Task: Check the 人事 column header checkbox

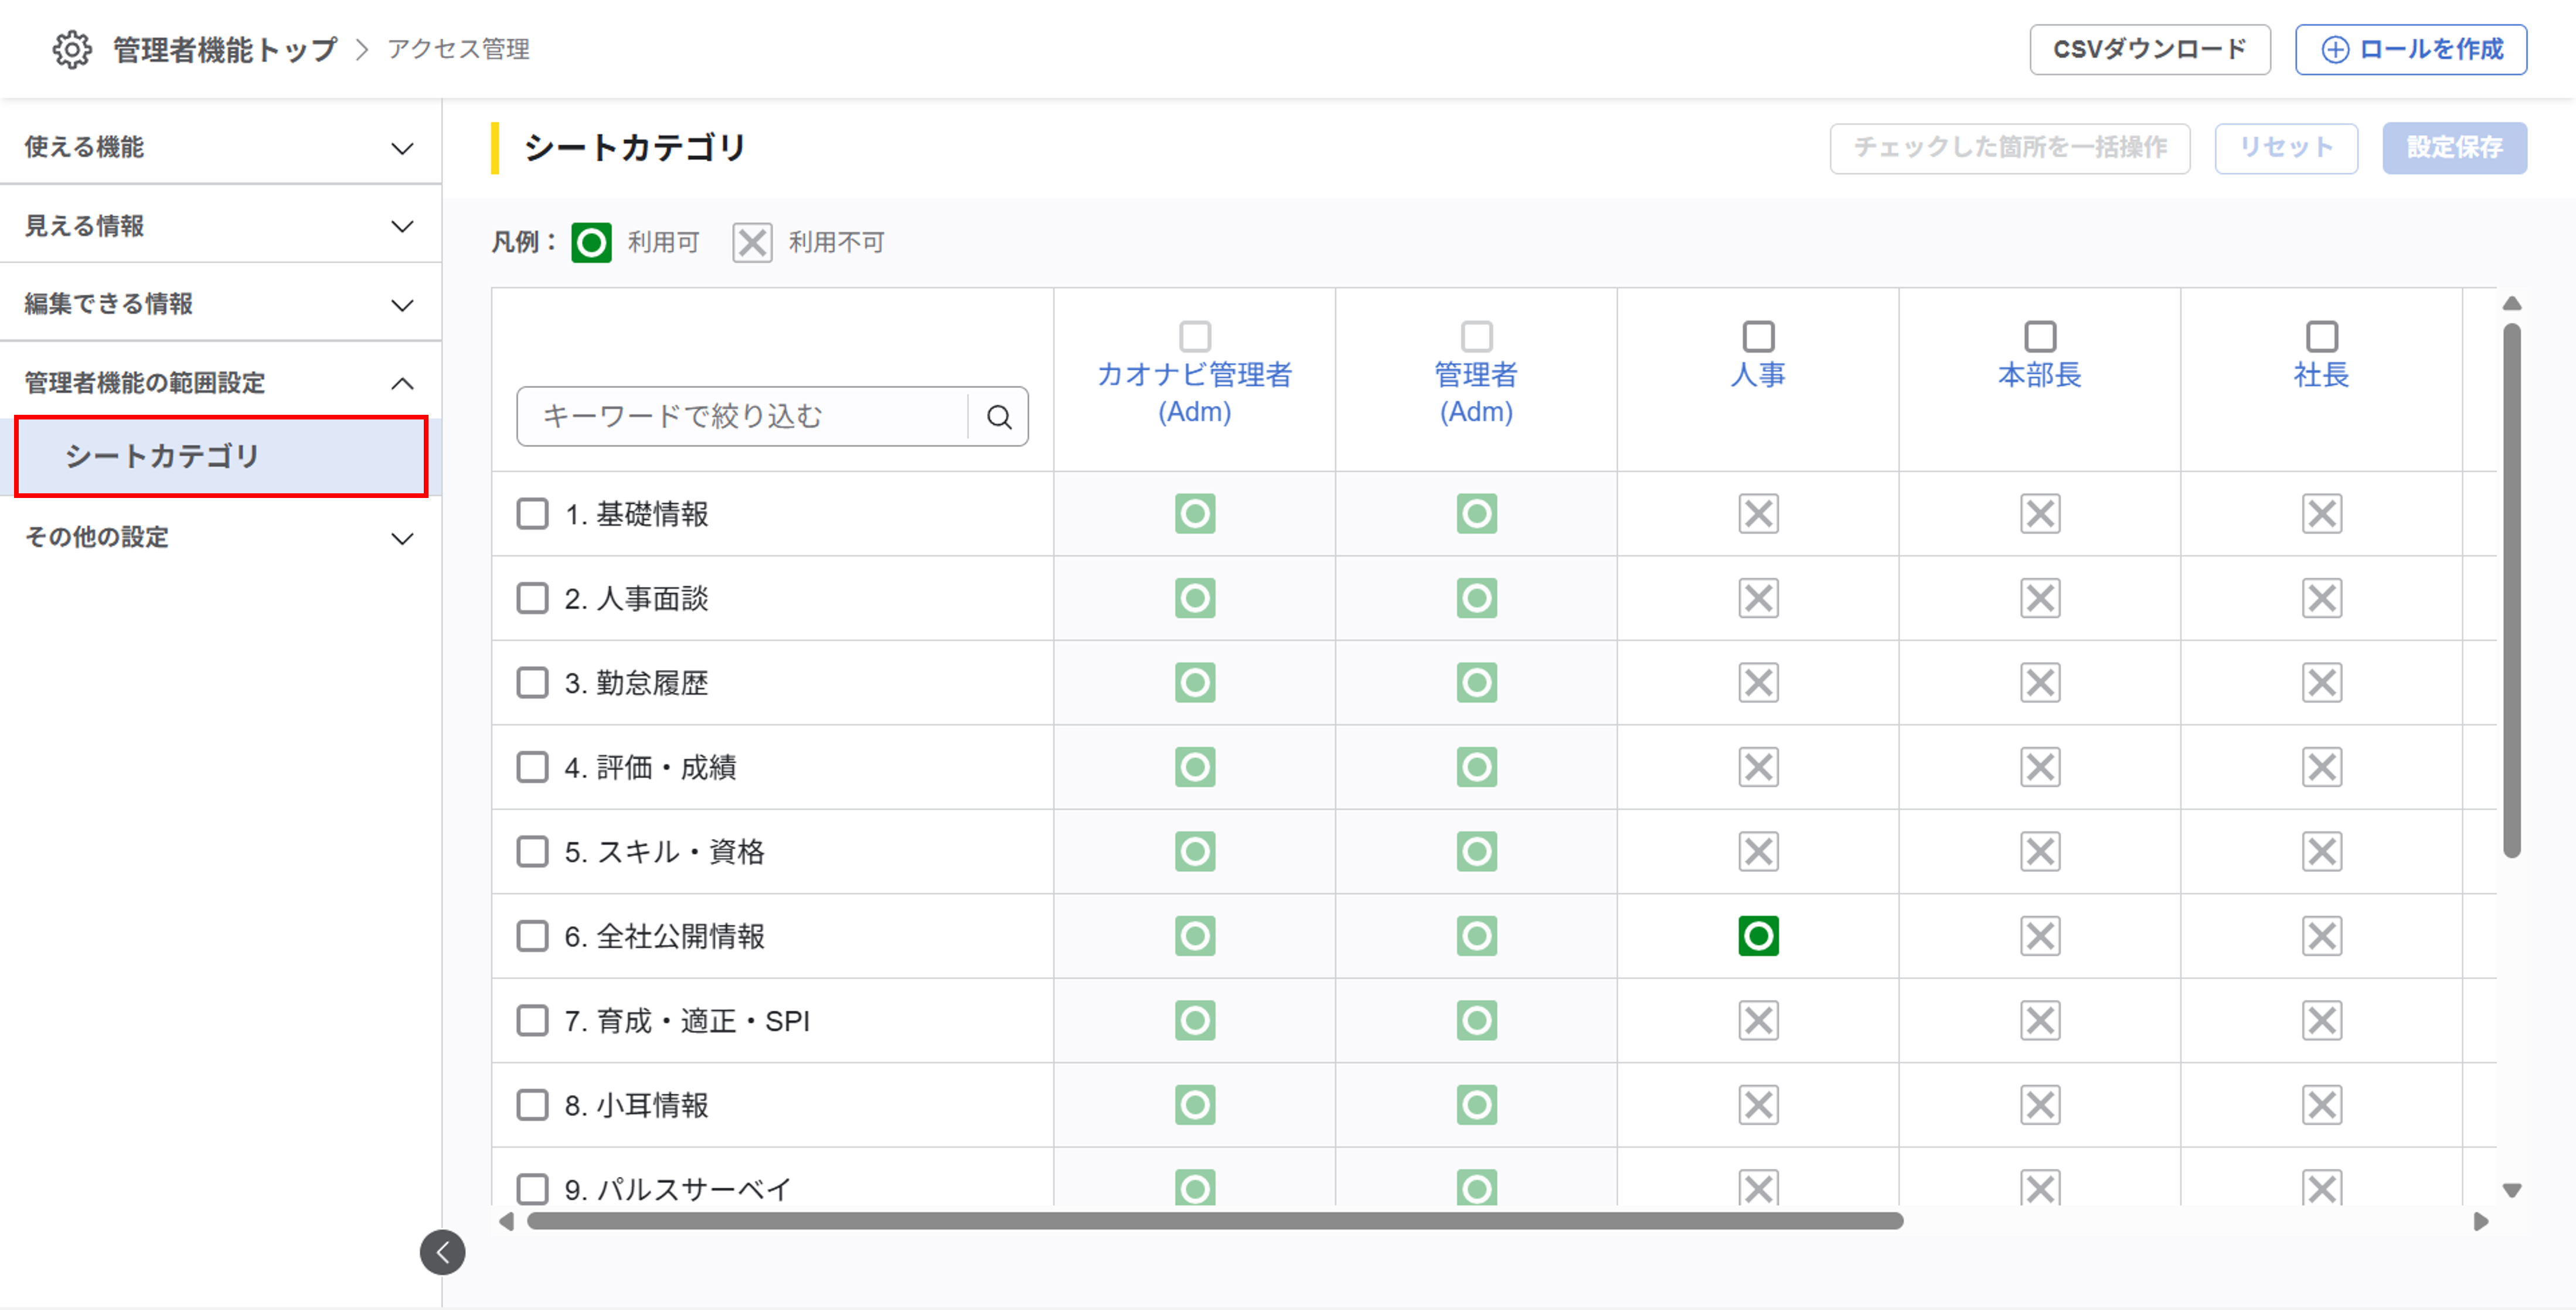Action: (1758, 336)
